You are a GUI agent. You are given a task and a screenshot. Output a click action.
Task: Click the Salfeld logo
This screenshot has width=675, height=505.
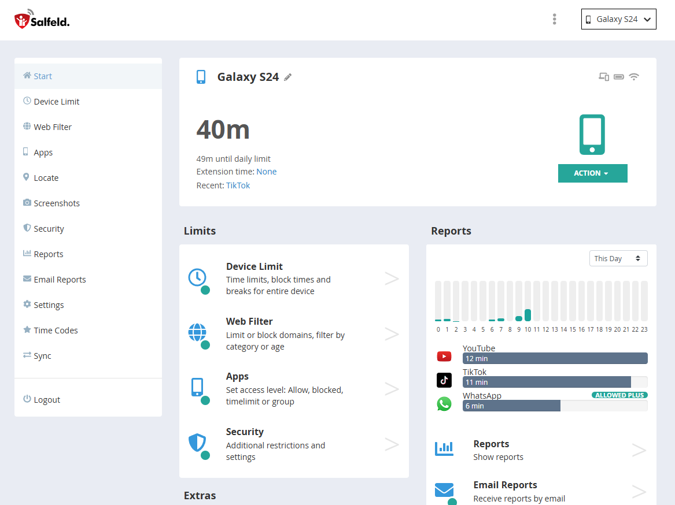[42, 20]
